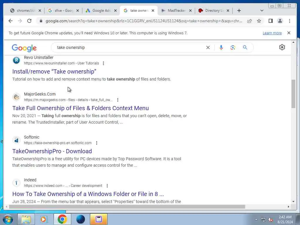This screenshot has width=300, height=225.
Task: Click the vertical scrollbar thumb
Action: tap(293, 94)
